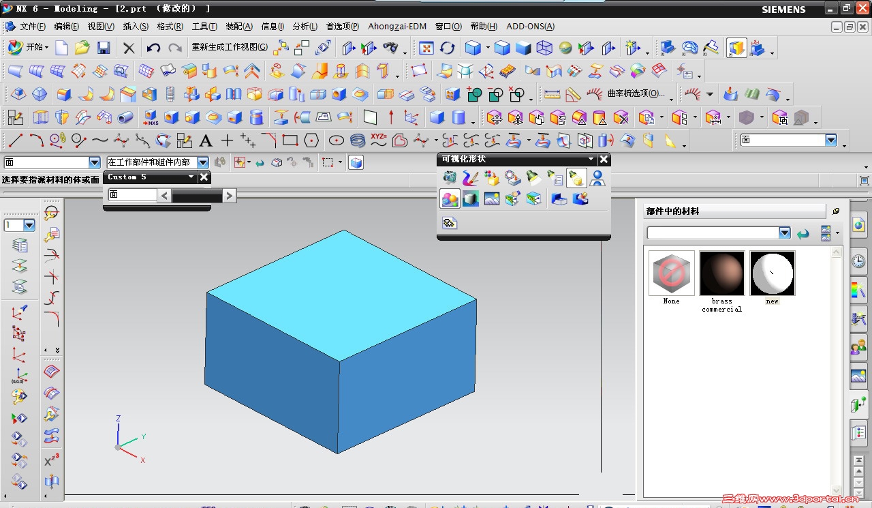Pick the Polygon hexagon tool
Viewport: 872px width, 508px height.
311,140
